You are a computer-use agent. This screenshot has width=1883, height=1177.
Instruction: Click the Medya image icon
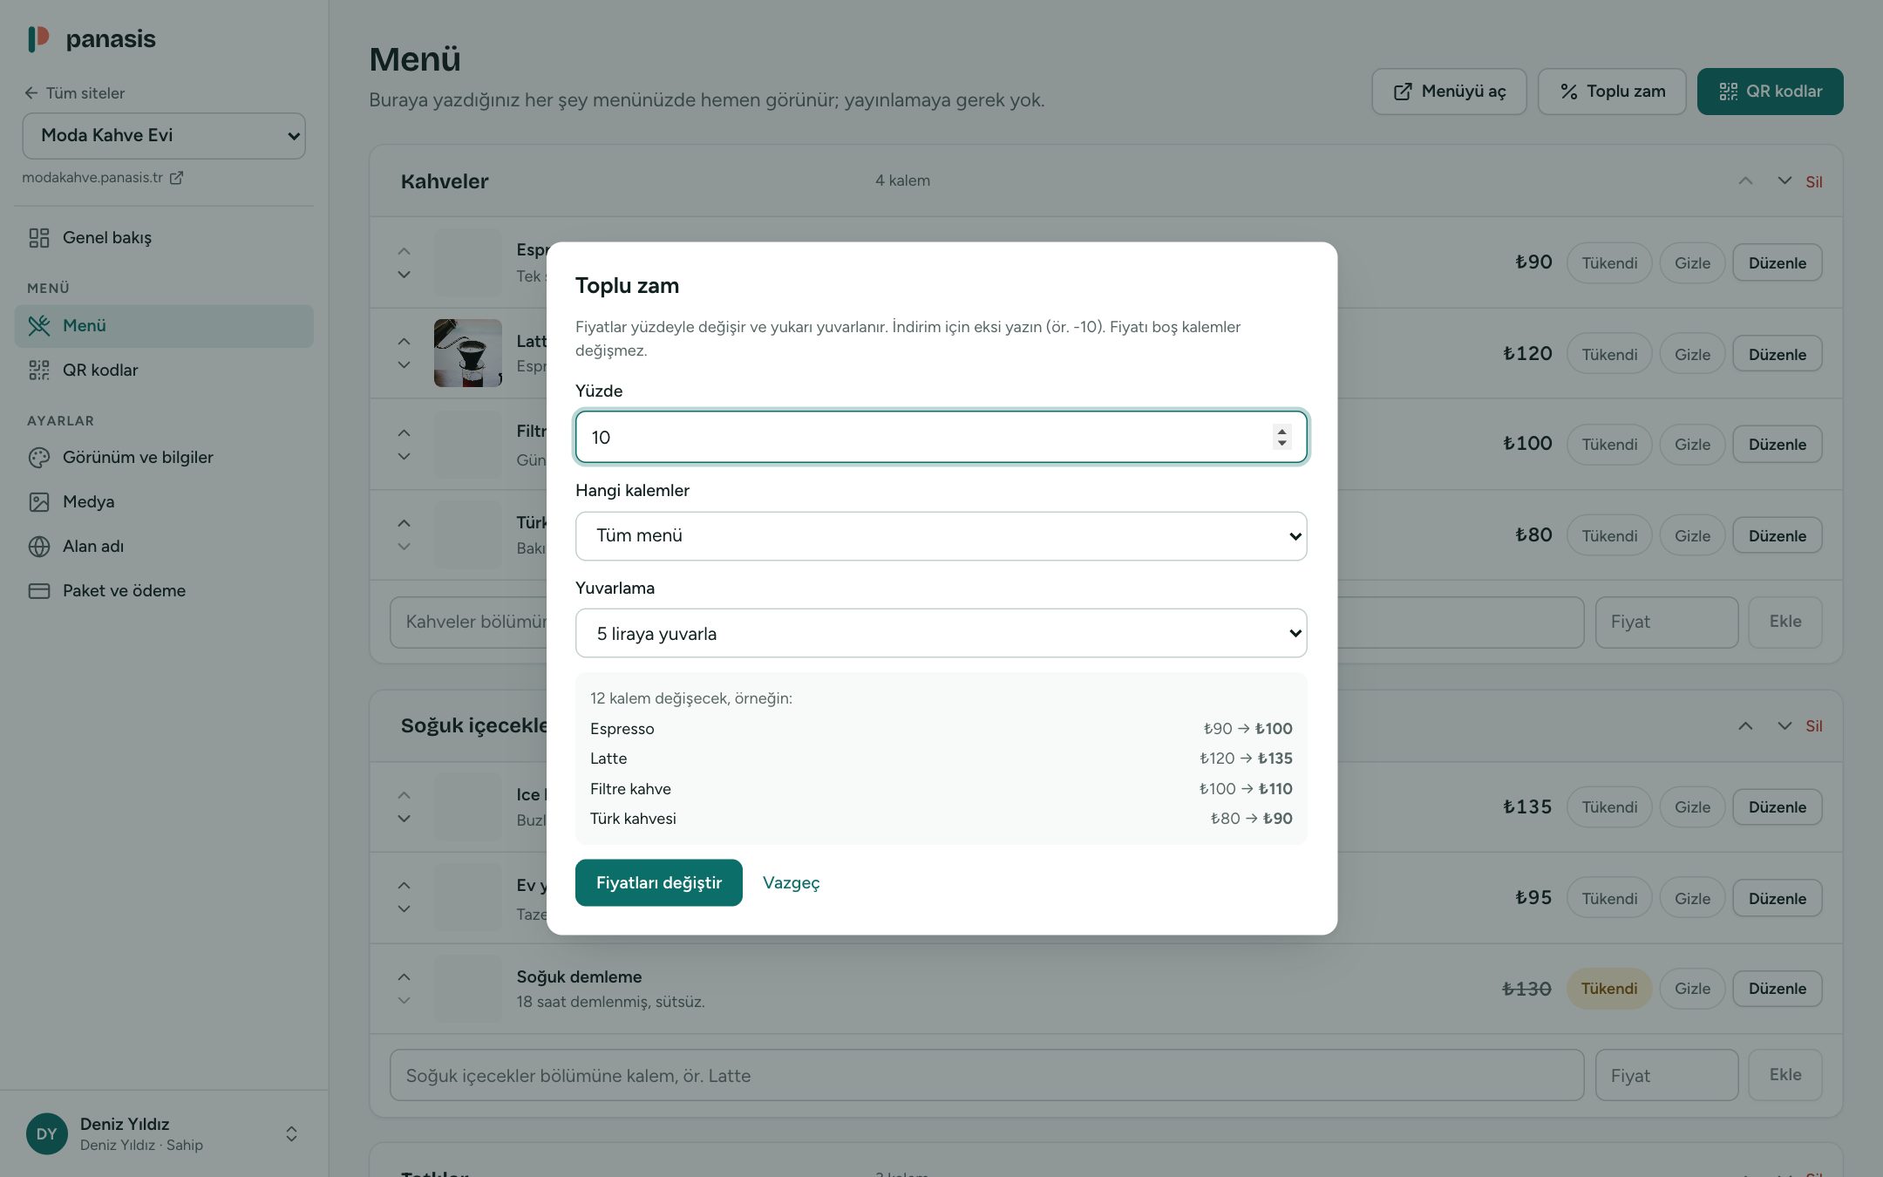(x=39, y=502)
